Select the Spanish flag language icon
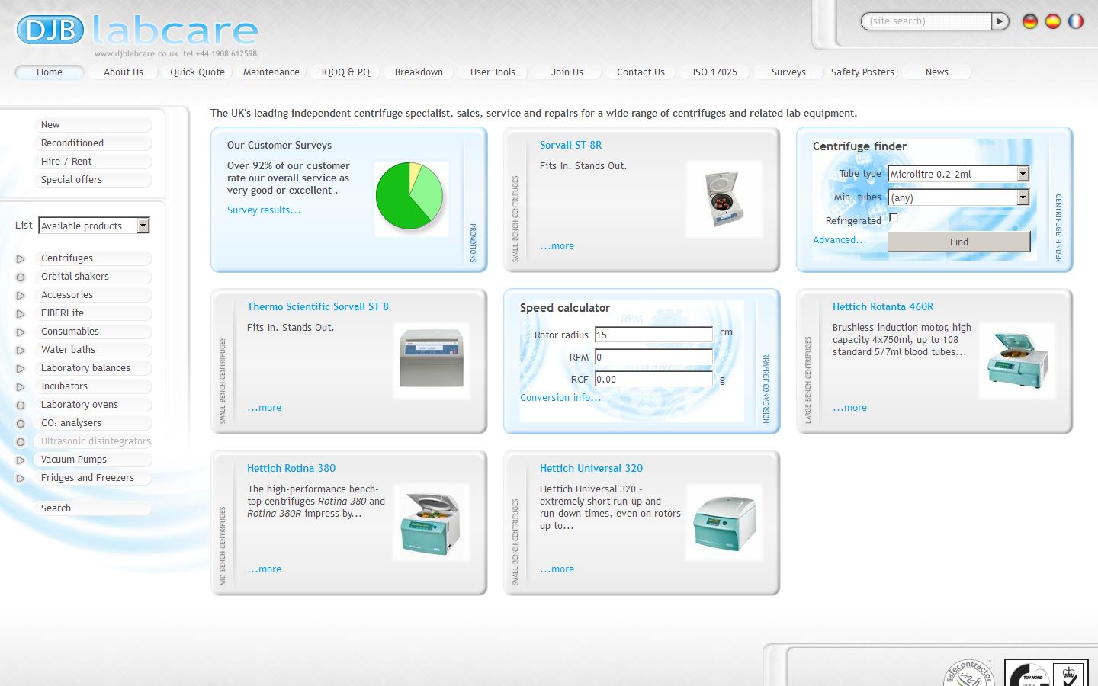The width and height of the screenshot is (1098, 686). pyautogui.click(x=1052, y=21)
